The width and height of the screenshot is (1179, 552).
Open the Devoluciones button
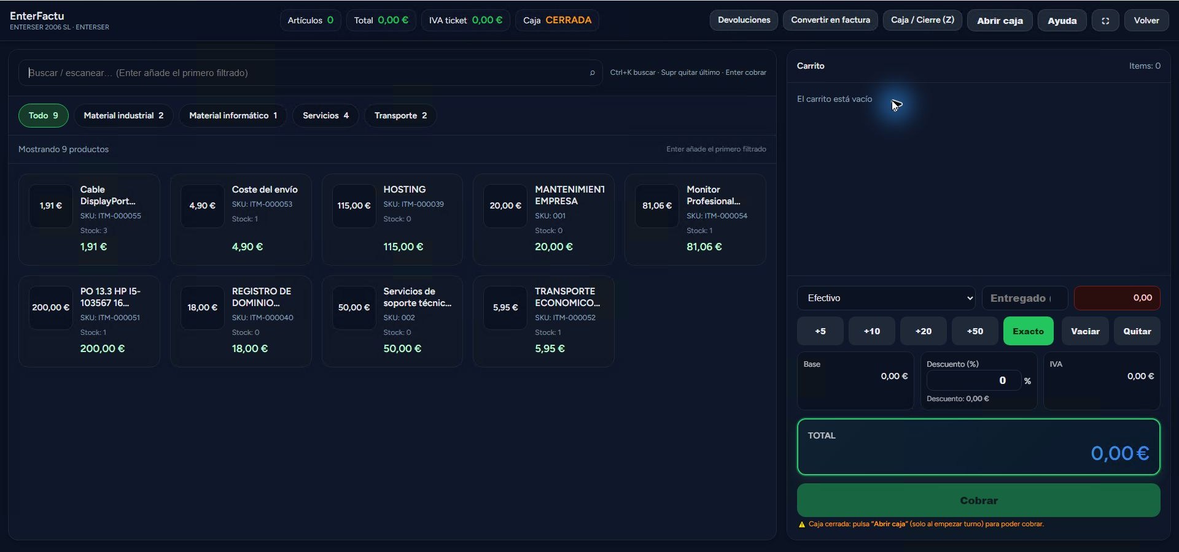click(744, 20)
